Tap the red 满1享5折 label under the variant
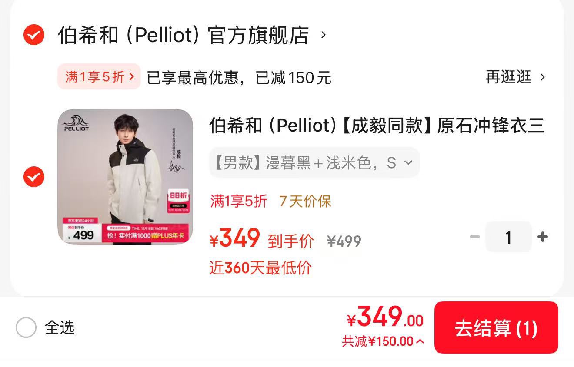The image size is (574, 367). (238, 201)
